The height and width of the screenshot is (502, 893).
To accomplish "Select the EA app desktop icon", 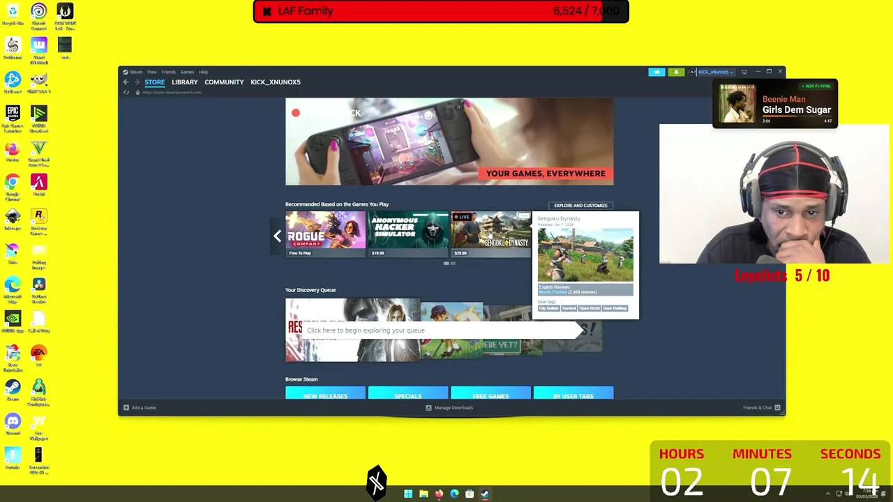I will 38,356.
